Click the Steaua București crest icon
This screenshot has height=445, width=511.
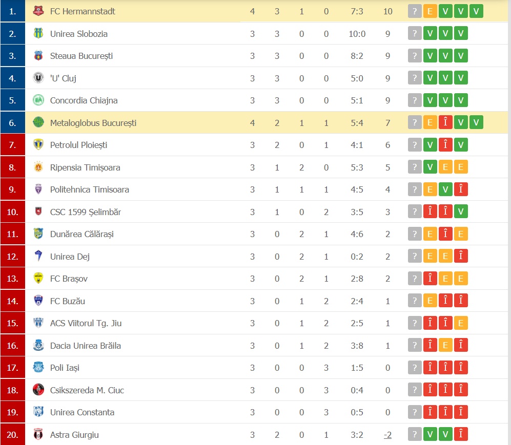click(38, 56)
